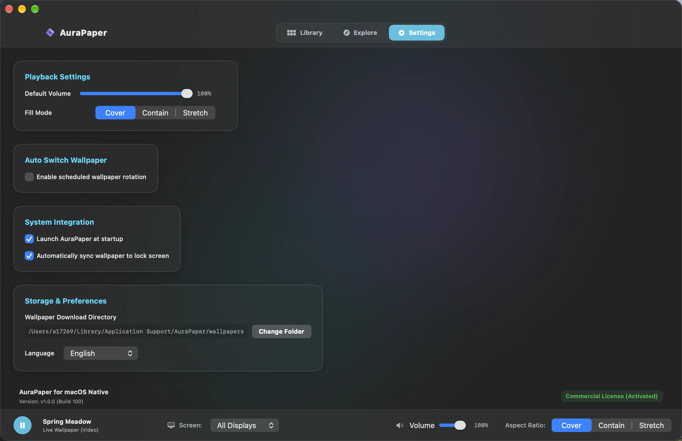Click the Storage & Preferences heading

click(66, 301)
